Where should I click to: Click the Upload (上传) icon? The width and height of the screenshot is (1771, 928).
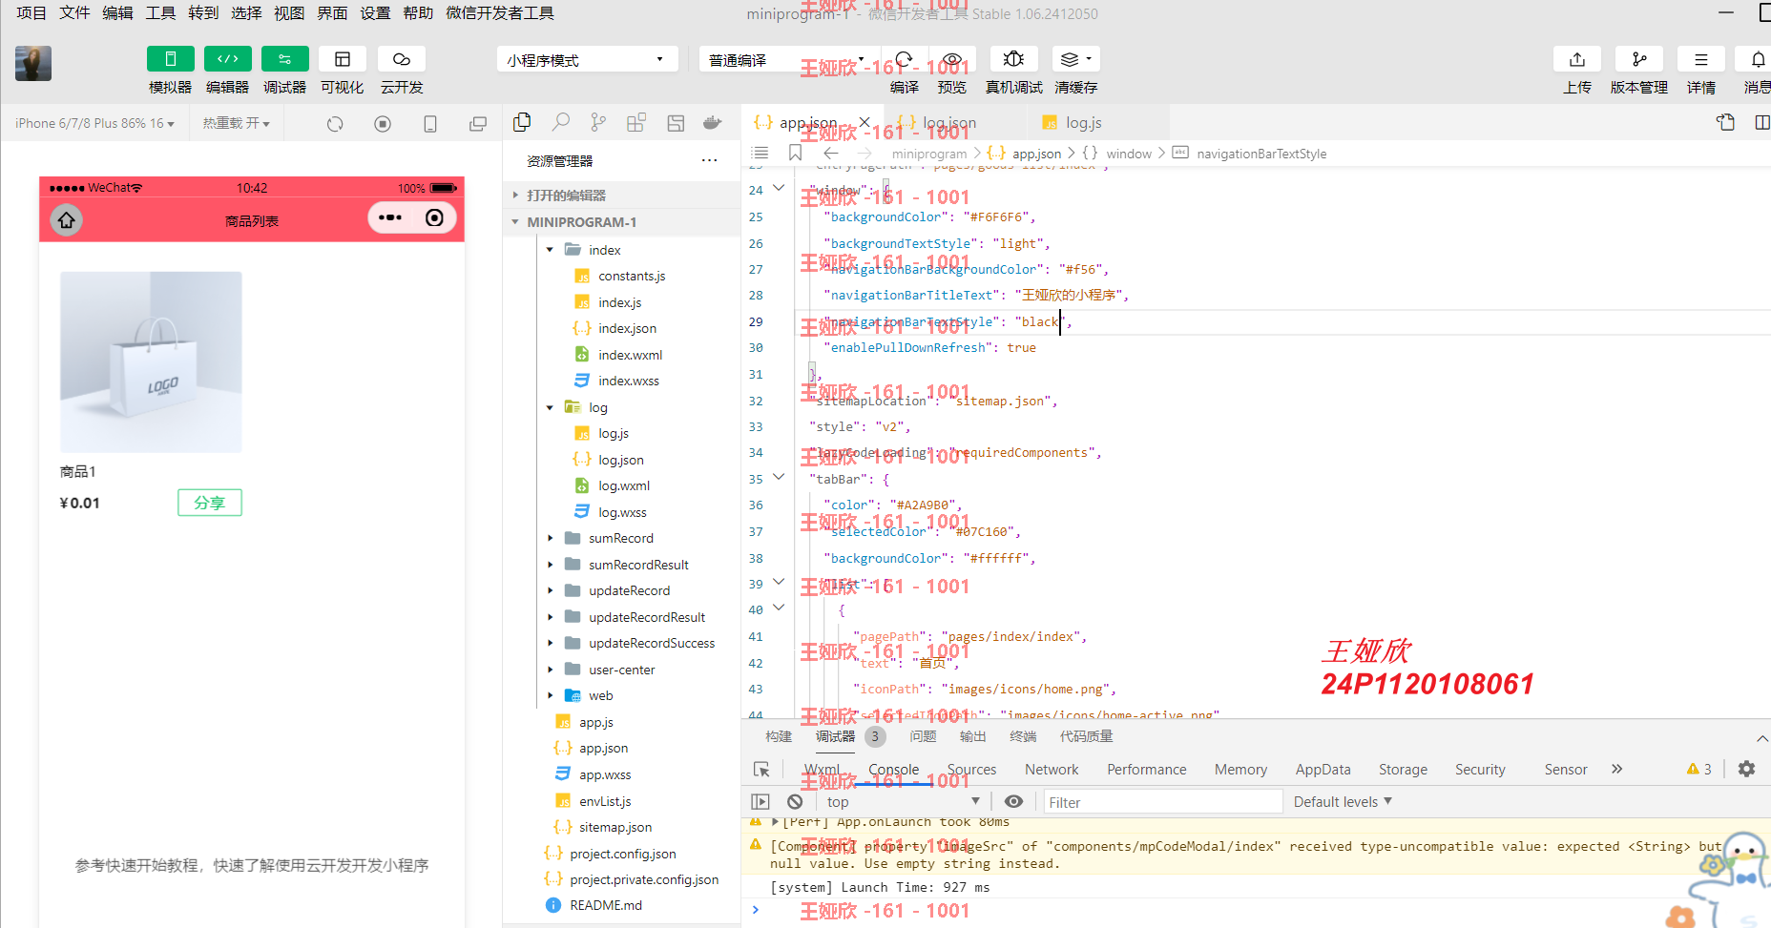[1577, 59]
